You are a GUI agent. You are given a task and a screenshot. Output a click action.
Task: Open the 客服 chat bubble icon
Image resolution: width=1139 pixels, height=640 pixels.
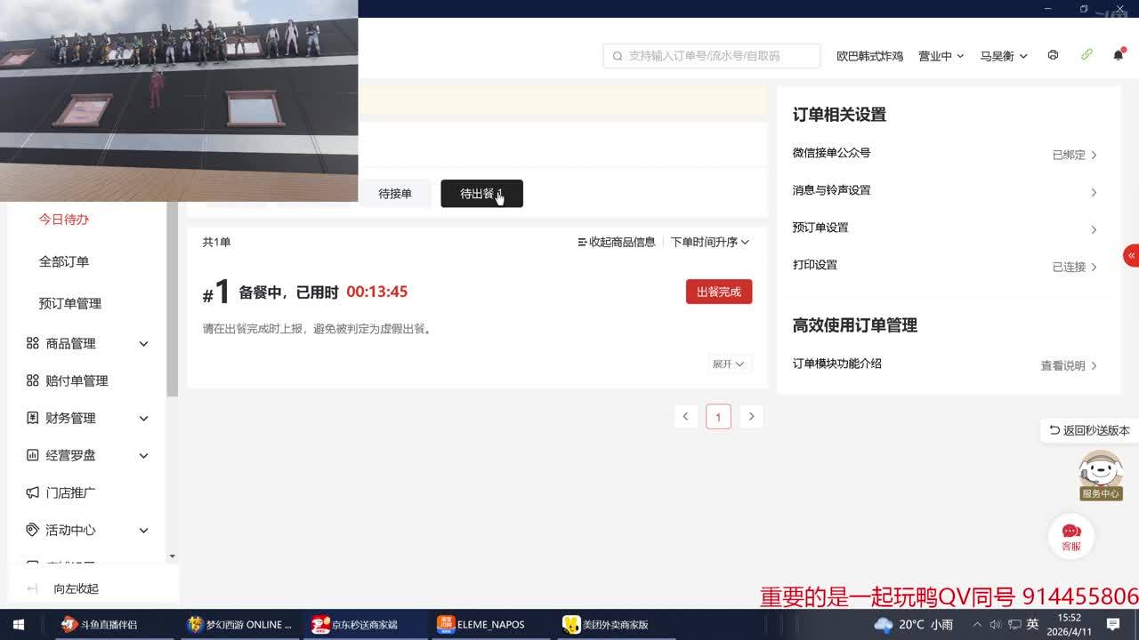pyautogui.click(x=1070, y=535)
